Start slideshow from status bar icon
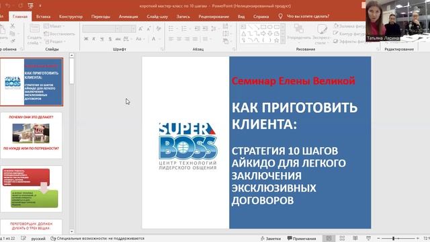 [369, 238]
